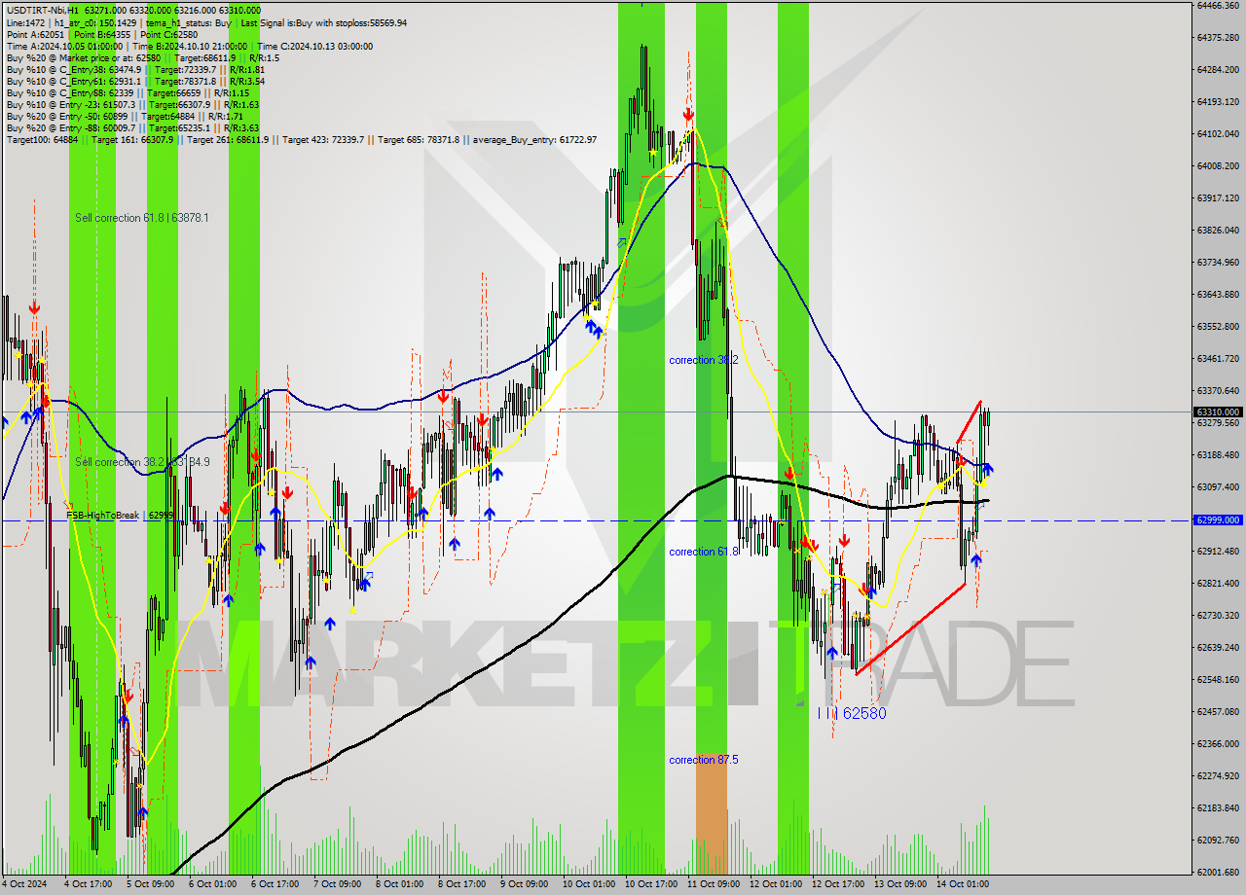1246x895 pixels.
Task: Click the 62092.760 price axis label
Action: [x=1217, y=840]
